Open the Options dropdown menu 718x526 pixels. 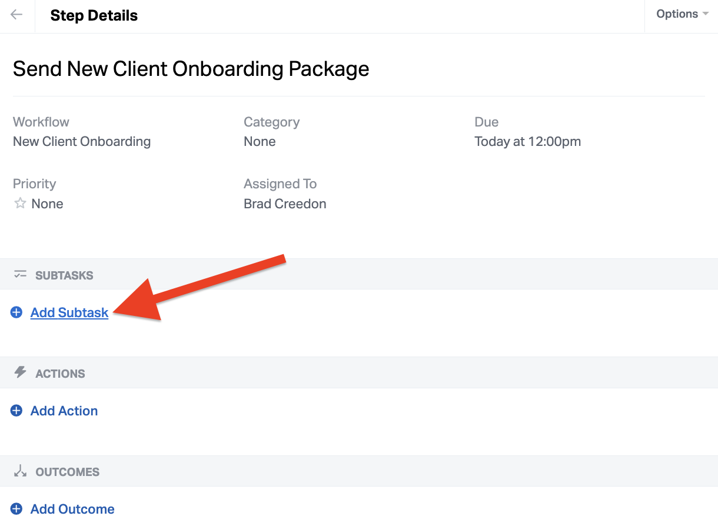point(682,14)
